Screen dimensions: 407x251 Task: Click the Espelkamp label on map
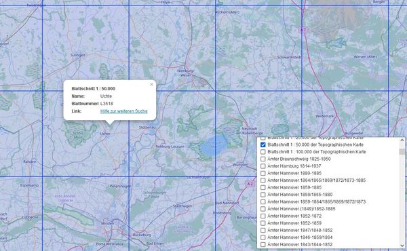pyautogui.click(x=29, y=185)
